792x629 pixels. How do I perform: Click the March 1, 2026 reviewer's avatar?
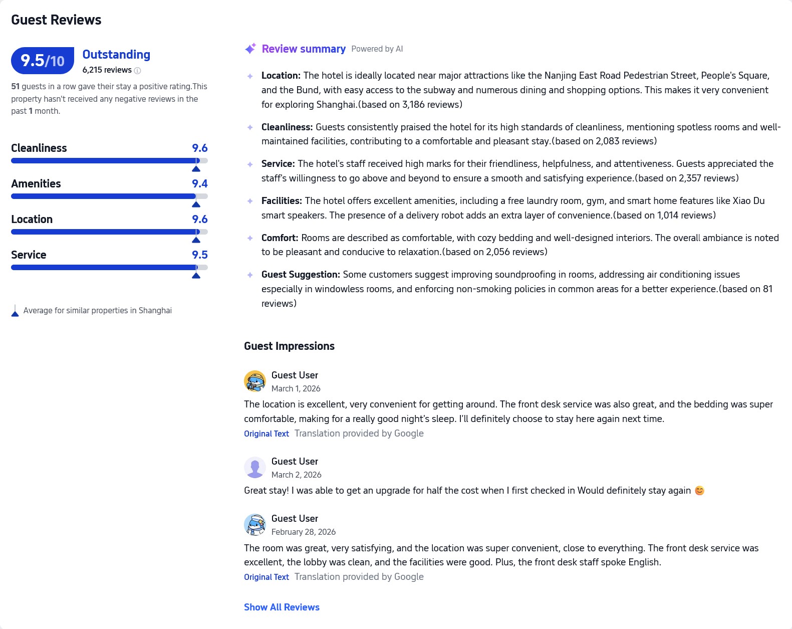[255, 381]
